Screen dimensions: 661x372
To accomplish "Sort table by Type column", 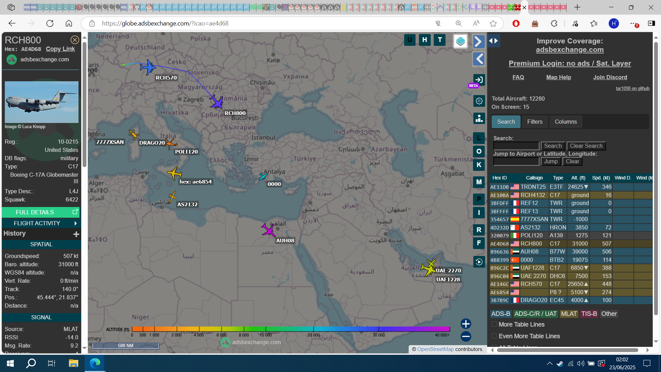I will coord(558,178).
